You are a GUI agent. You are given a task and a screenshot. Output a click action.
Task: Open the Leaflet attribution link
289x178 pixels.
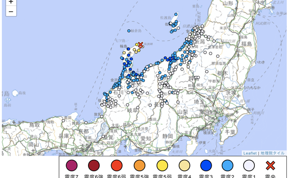[x=250, y=153]
